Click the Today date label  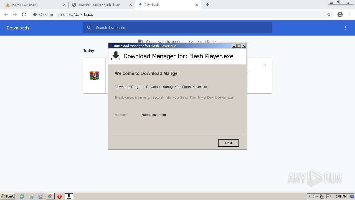coord(88,51)
